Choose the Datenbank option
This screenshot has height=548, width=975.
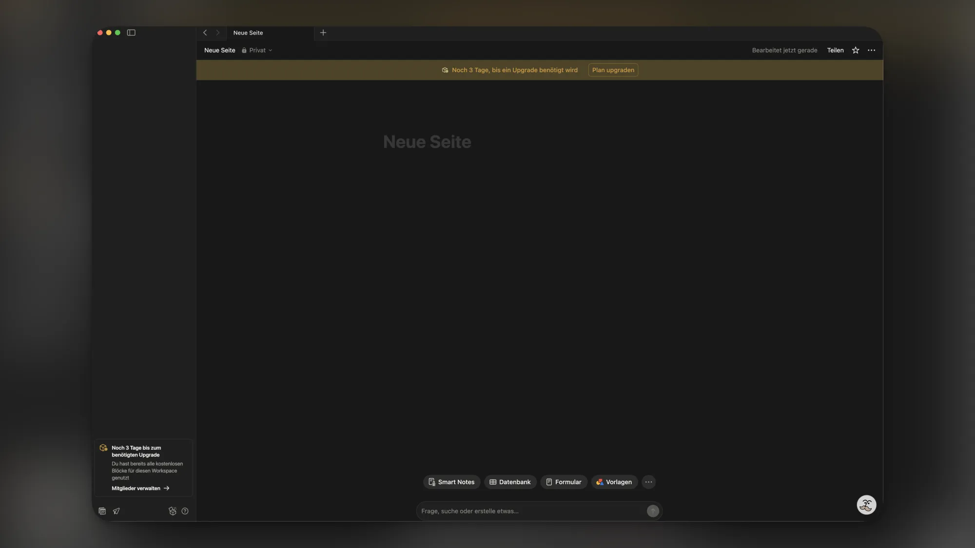[x=510, y=482]
